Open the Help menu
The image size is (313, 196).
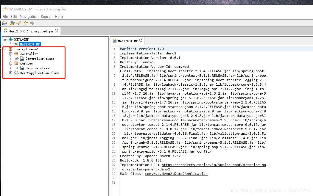(x=59, y=17)
